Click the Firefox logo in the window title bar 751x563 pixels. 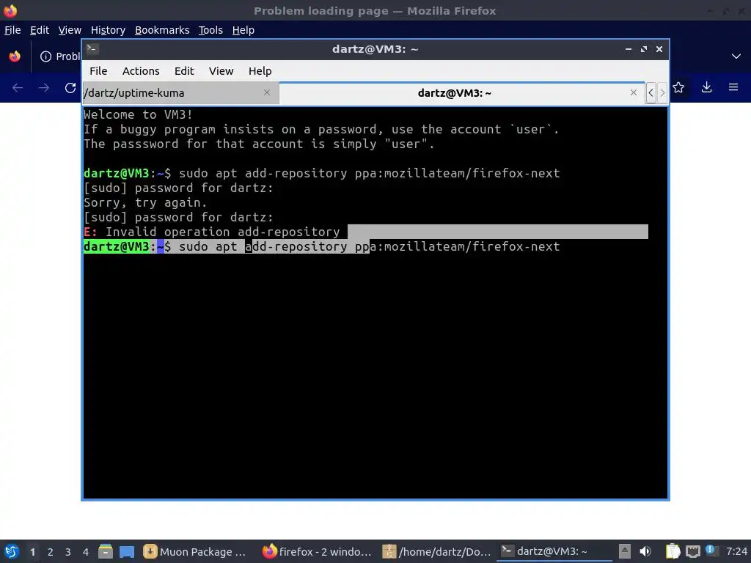(x=10, y=10)
